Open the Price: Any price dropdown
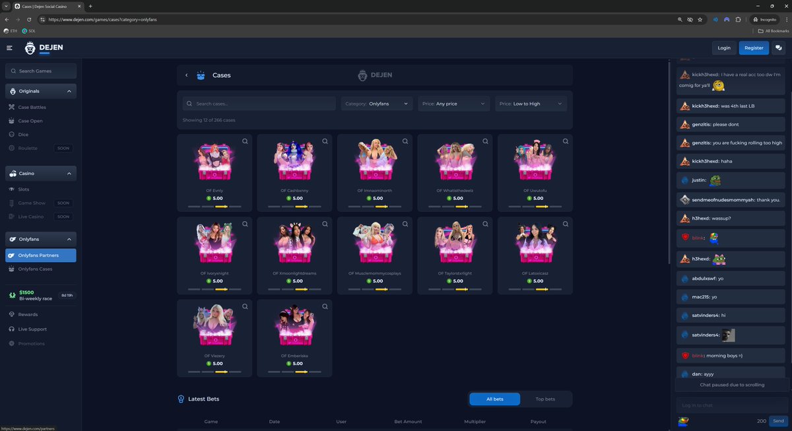 (454, 104)
